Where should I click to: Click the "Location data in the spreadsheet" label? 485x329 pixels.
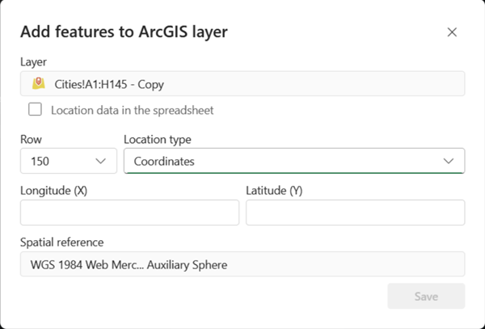[132, 110]
